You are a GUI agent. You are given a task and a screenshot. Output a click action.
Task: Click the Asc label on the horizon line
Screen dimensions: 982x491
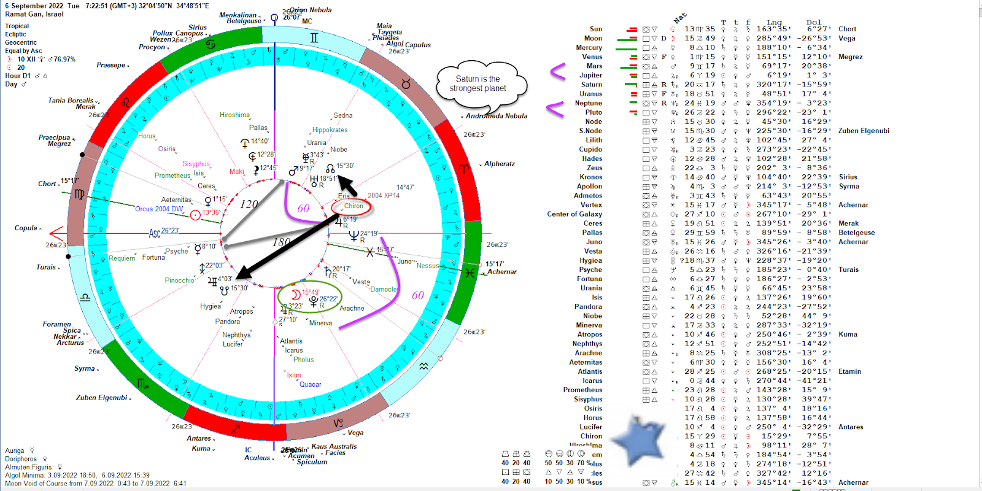point(155,233)
